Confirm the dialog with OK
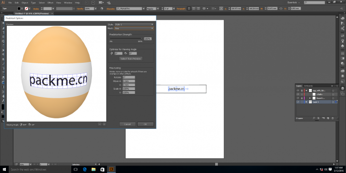Viewport: 346px width, 173px height. (145, 124)
